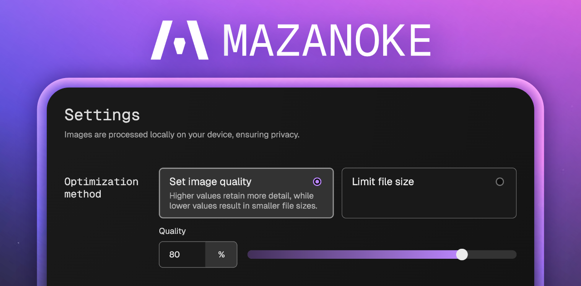Click the "Quality" label above the input
The image size is (581, 286).
pyautogui.click(x=172, y=231)
